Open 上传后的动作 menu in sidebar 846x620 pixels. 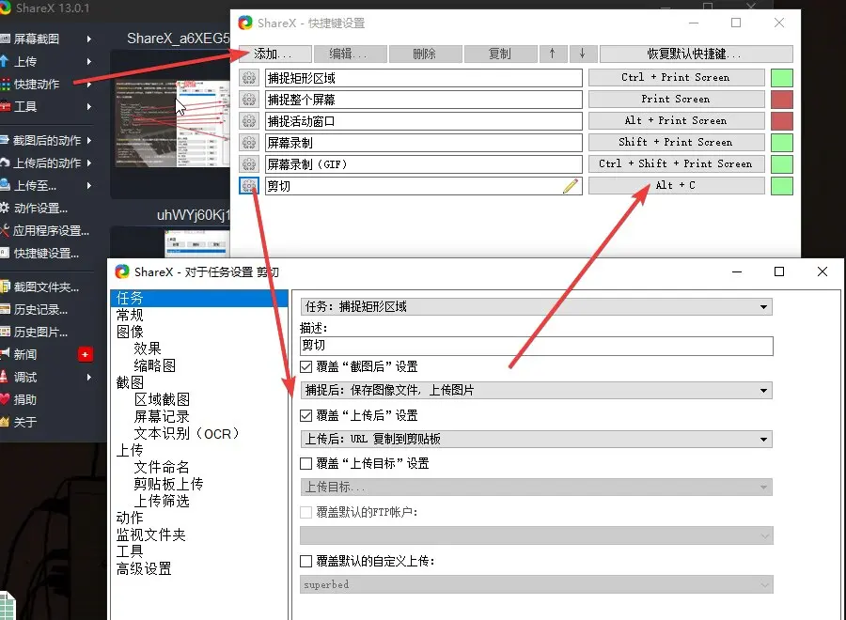pos(46,163)
